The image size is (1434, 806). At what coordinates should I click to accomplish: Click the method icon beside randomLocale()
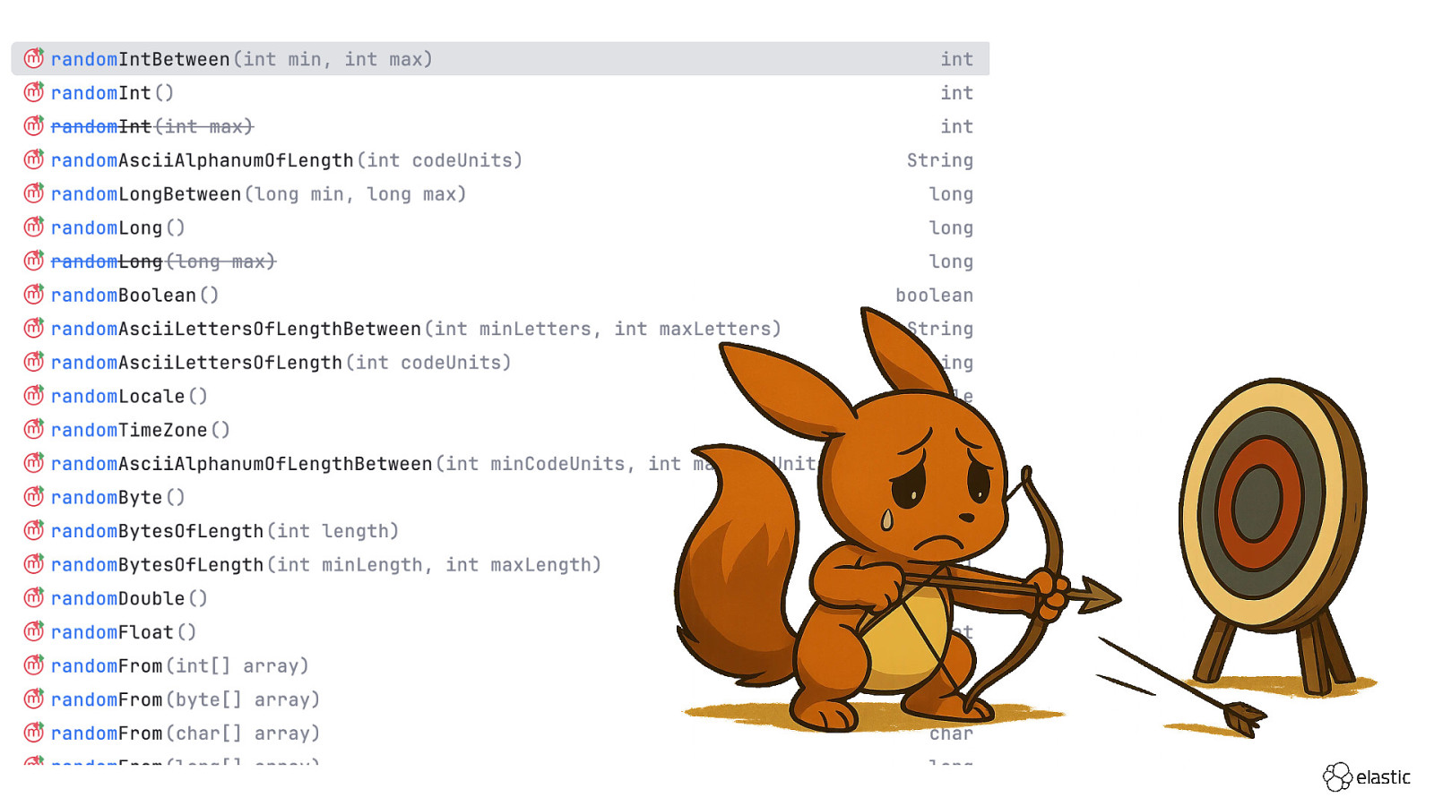[x=34, y=395]
